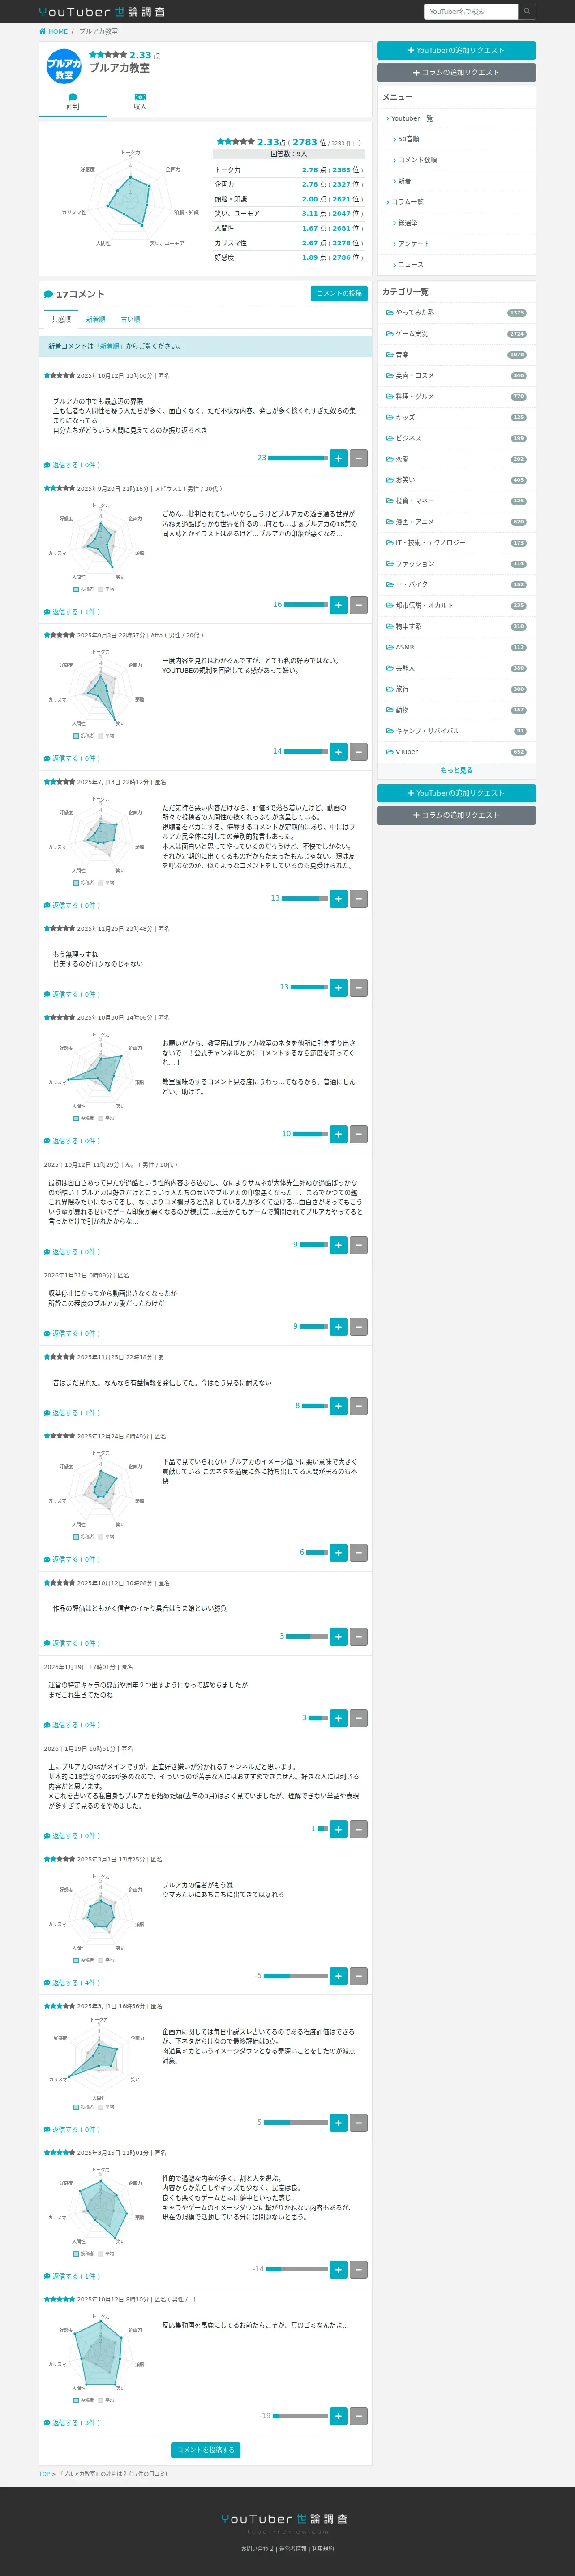Open the 物申す系 category
575x2576 pixels.
click(456, 627)
